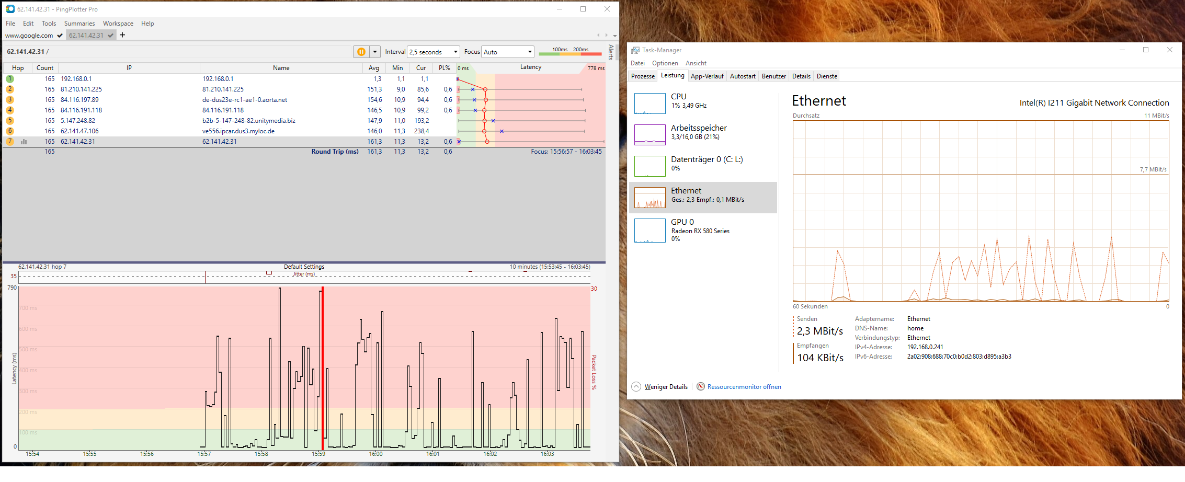The width and height of the screenshot is (1185, 482).
Task: Switch to the App-Verlauf tab
Action: tap(707, 76)
